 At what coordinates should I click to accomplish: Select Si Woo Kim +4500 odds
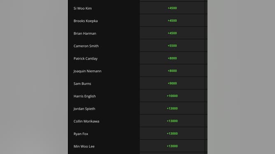(x=172, y=8)
